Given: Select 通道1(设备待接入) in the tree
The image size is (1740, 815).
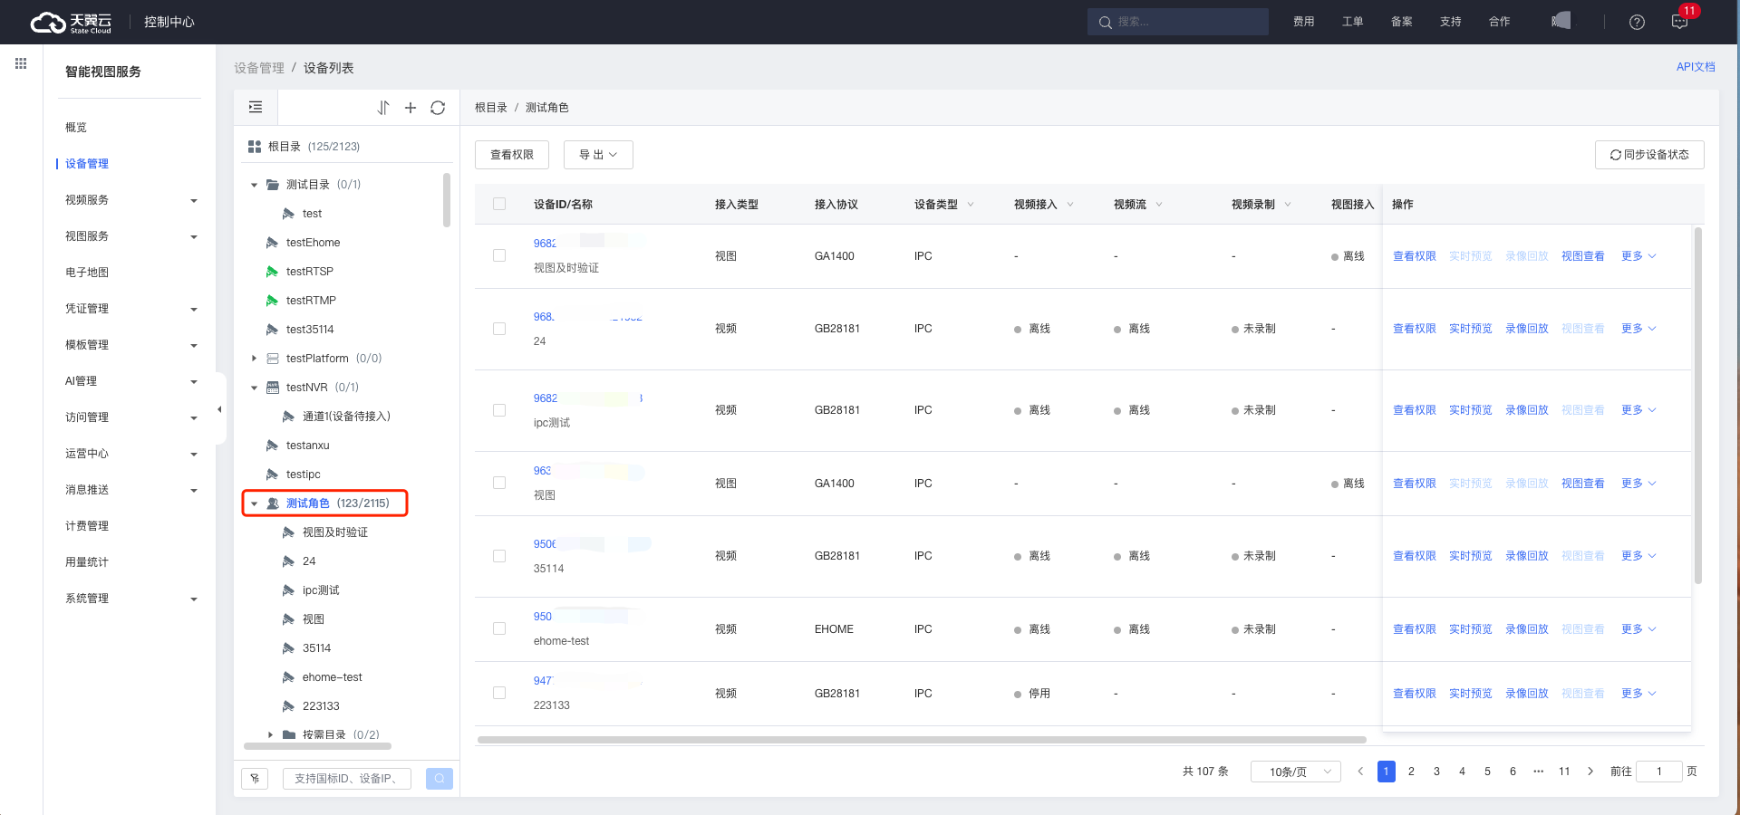Looking at the screenshot, I should click(346, 417).
